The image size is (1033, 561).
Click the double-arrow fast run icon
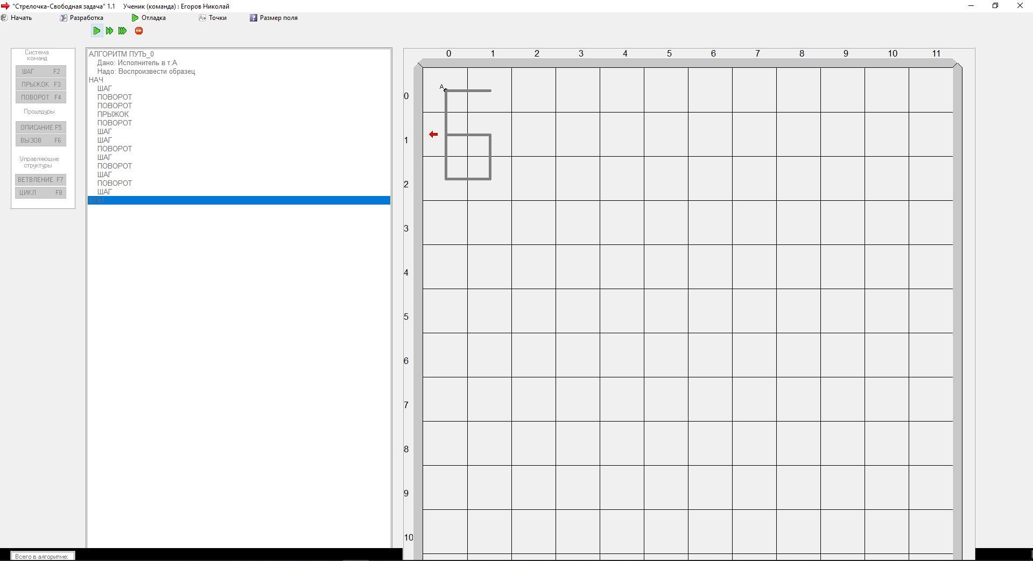point(110,31)
